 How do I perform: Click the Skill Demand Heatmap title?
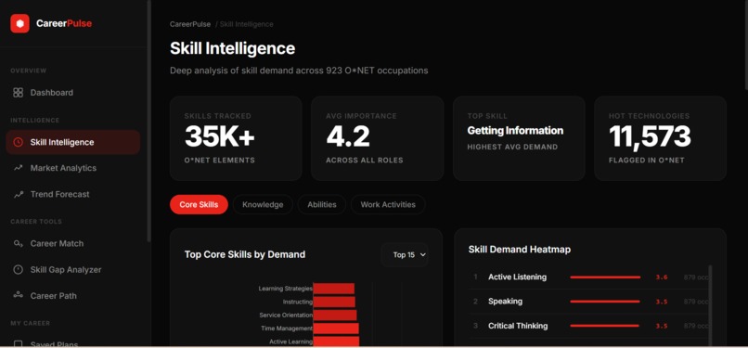coord(520,250)
